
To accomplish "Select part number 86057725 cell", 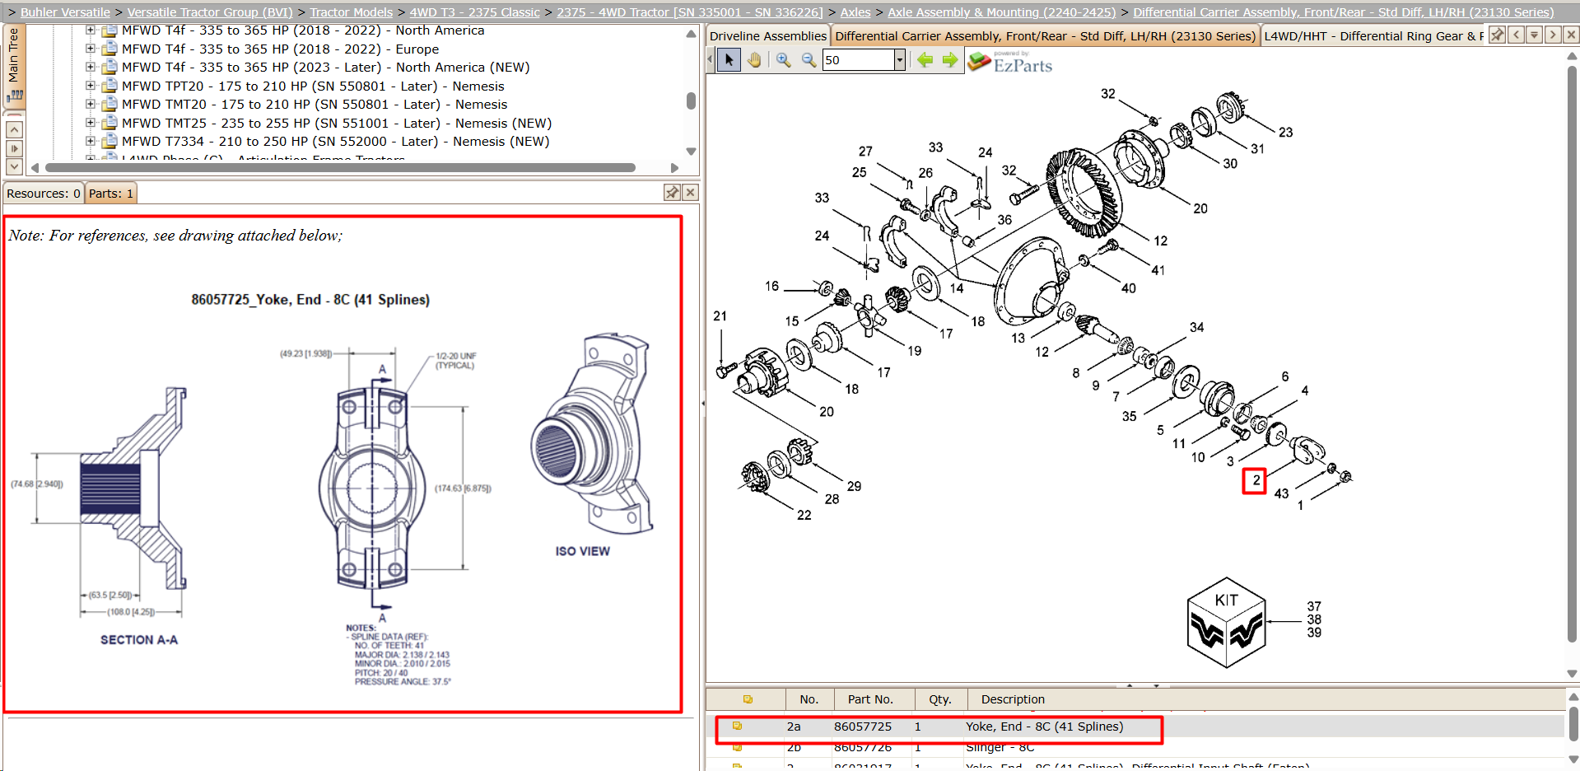I will [x=862, y=727].
